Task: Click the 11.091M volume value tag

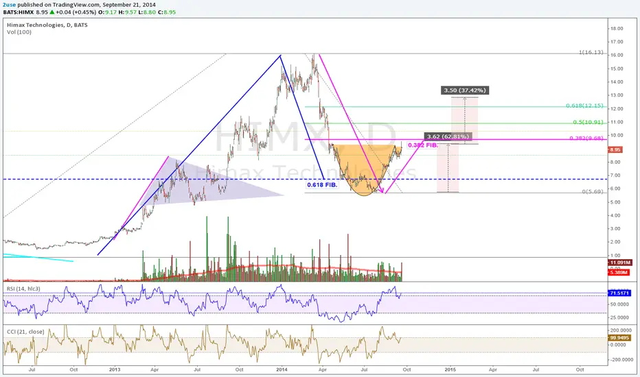Action: 620,263
